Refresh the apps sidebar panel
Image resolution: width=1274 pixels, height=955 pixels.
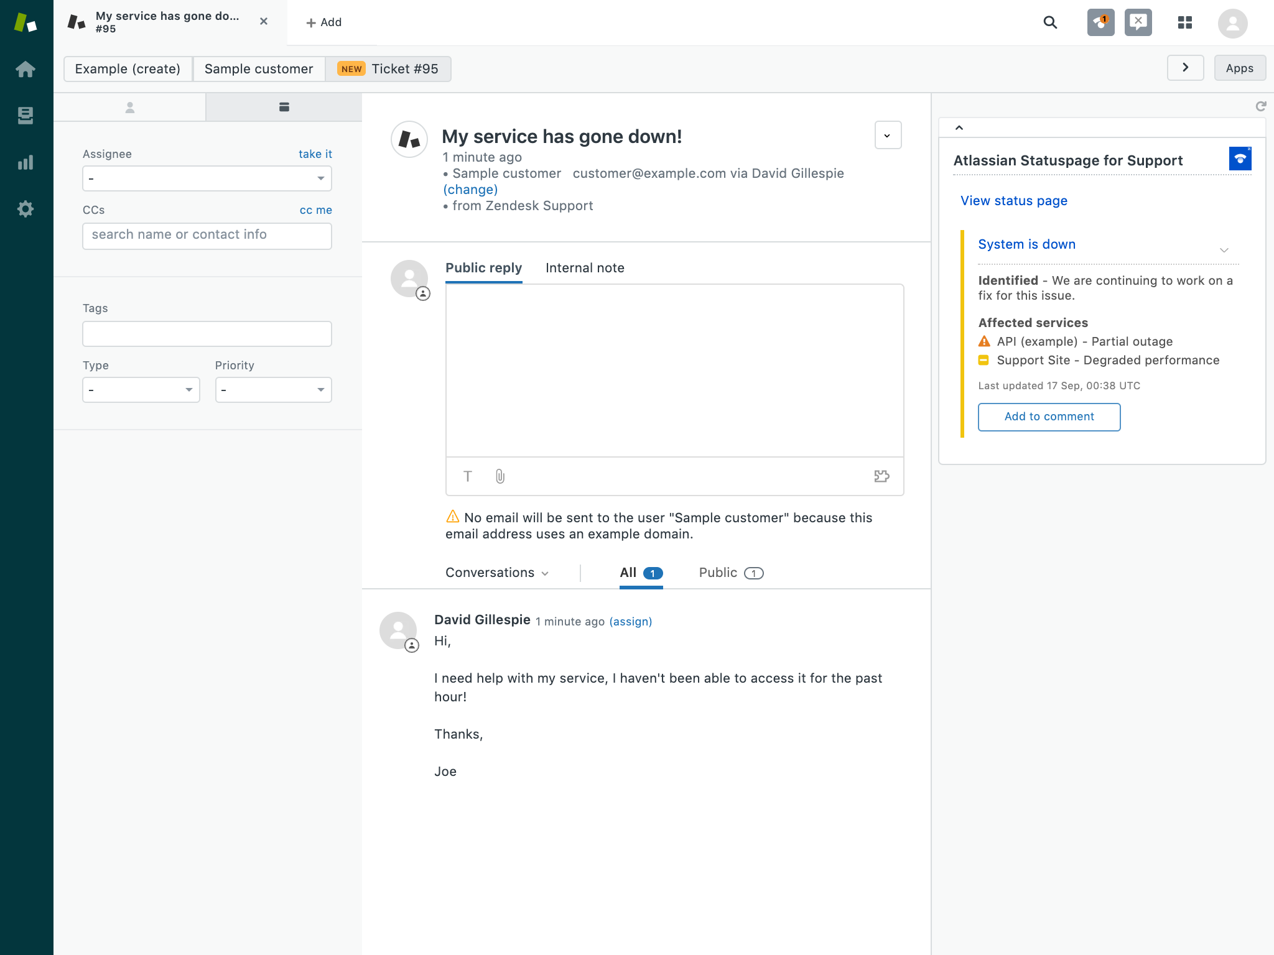pyautogui.click(x=1260, y=106)
